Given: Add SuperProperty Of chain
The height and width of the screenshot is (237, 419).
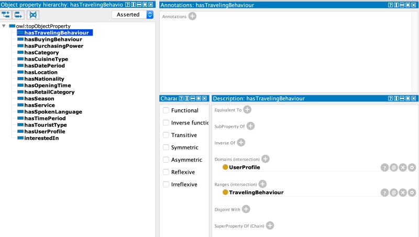Looking at the screenshot, I should (x=270, y=225).
